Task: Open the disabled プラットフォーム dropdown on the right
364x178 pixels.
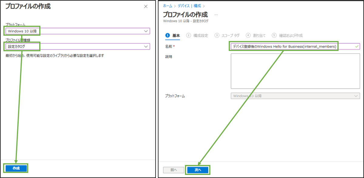Action: point(295,96)
